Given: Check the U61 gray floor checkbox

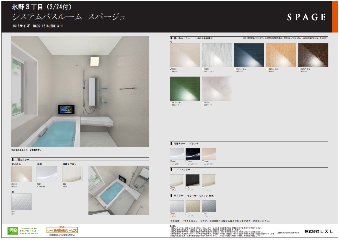Looking at the screenshot, I should click(203, 214).
